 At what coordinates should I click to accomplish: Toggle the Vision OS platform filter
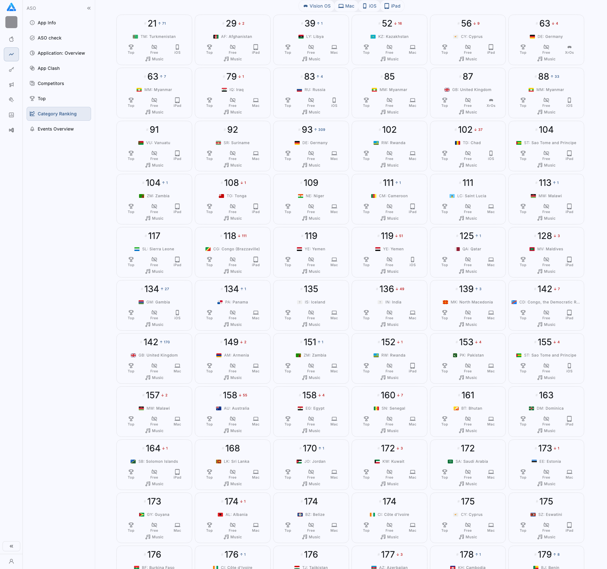[x=317, y=6]
